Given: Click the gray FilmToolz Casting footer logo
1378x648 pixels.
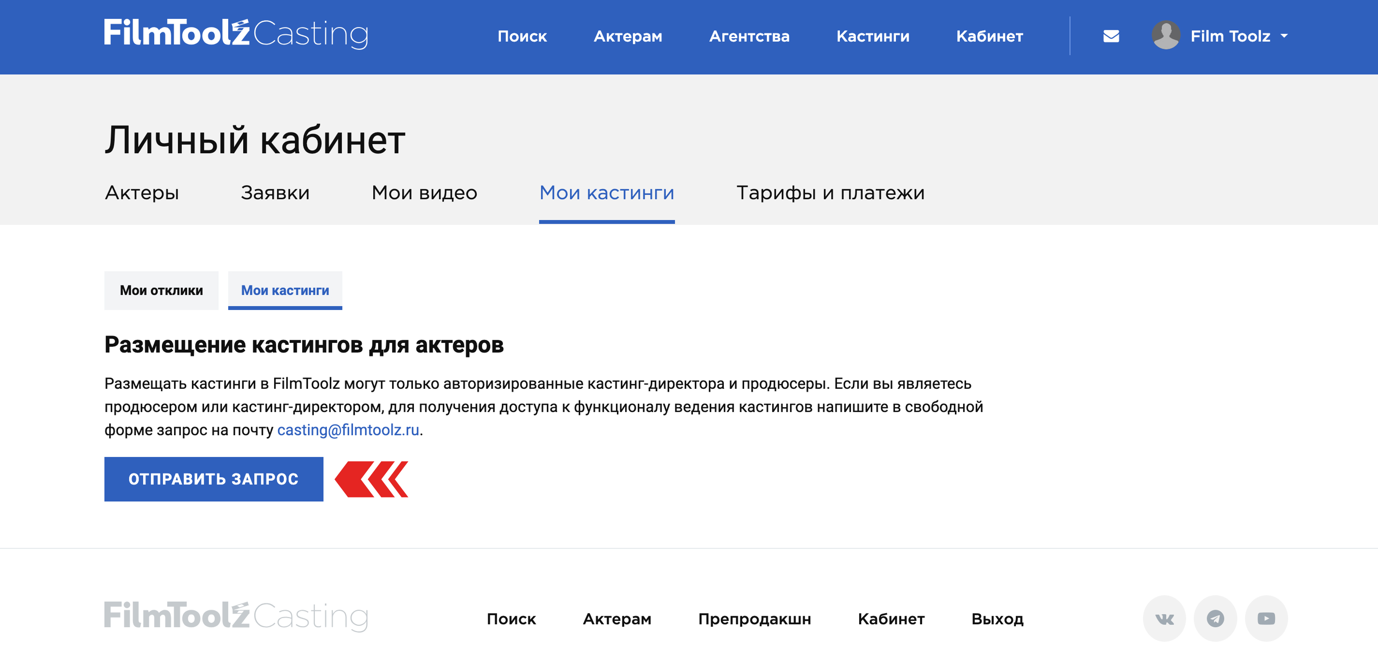Looking at the screenshot, I should pyautogui.click(x=236, y=616).
